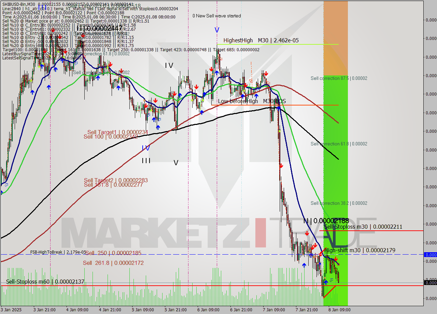This screenshot has width=437, height=314.
Task: Select the 'Sell 100 | 0.00002342' label
Action: (111, 137)
